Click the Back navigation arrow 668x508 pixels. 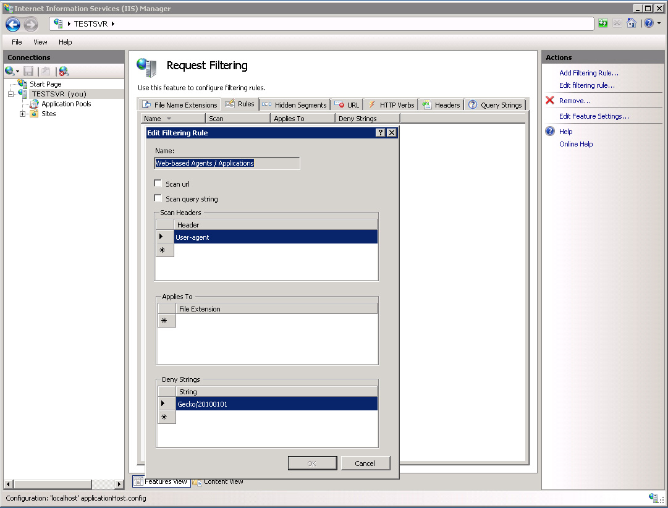[x=13, y=24]
